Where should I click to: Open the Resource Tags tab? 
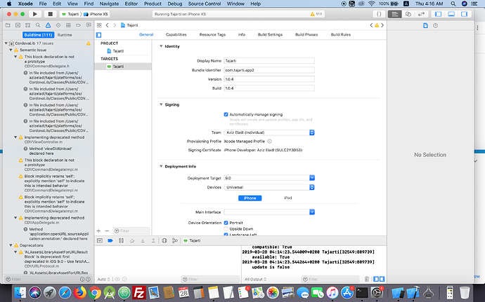212,34
